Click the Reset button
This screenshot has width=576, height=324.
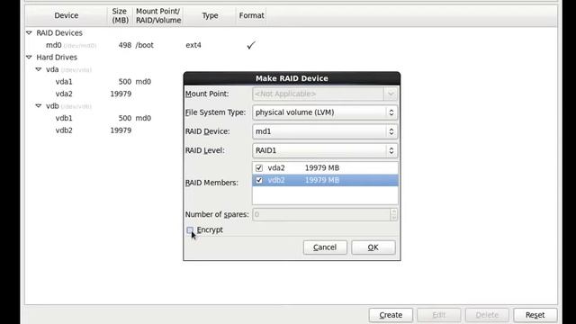pos(535,315)
